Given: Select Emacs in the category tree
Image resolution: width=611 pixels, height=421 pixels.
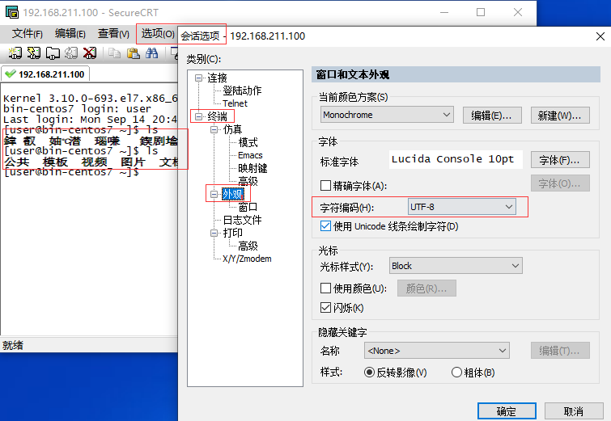Looking at the screenshot, I should point(250,155).
